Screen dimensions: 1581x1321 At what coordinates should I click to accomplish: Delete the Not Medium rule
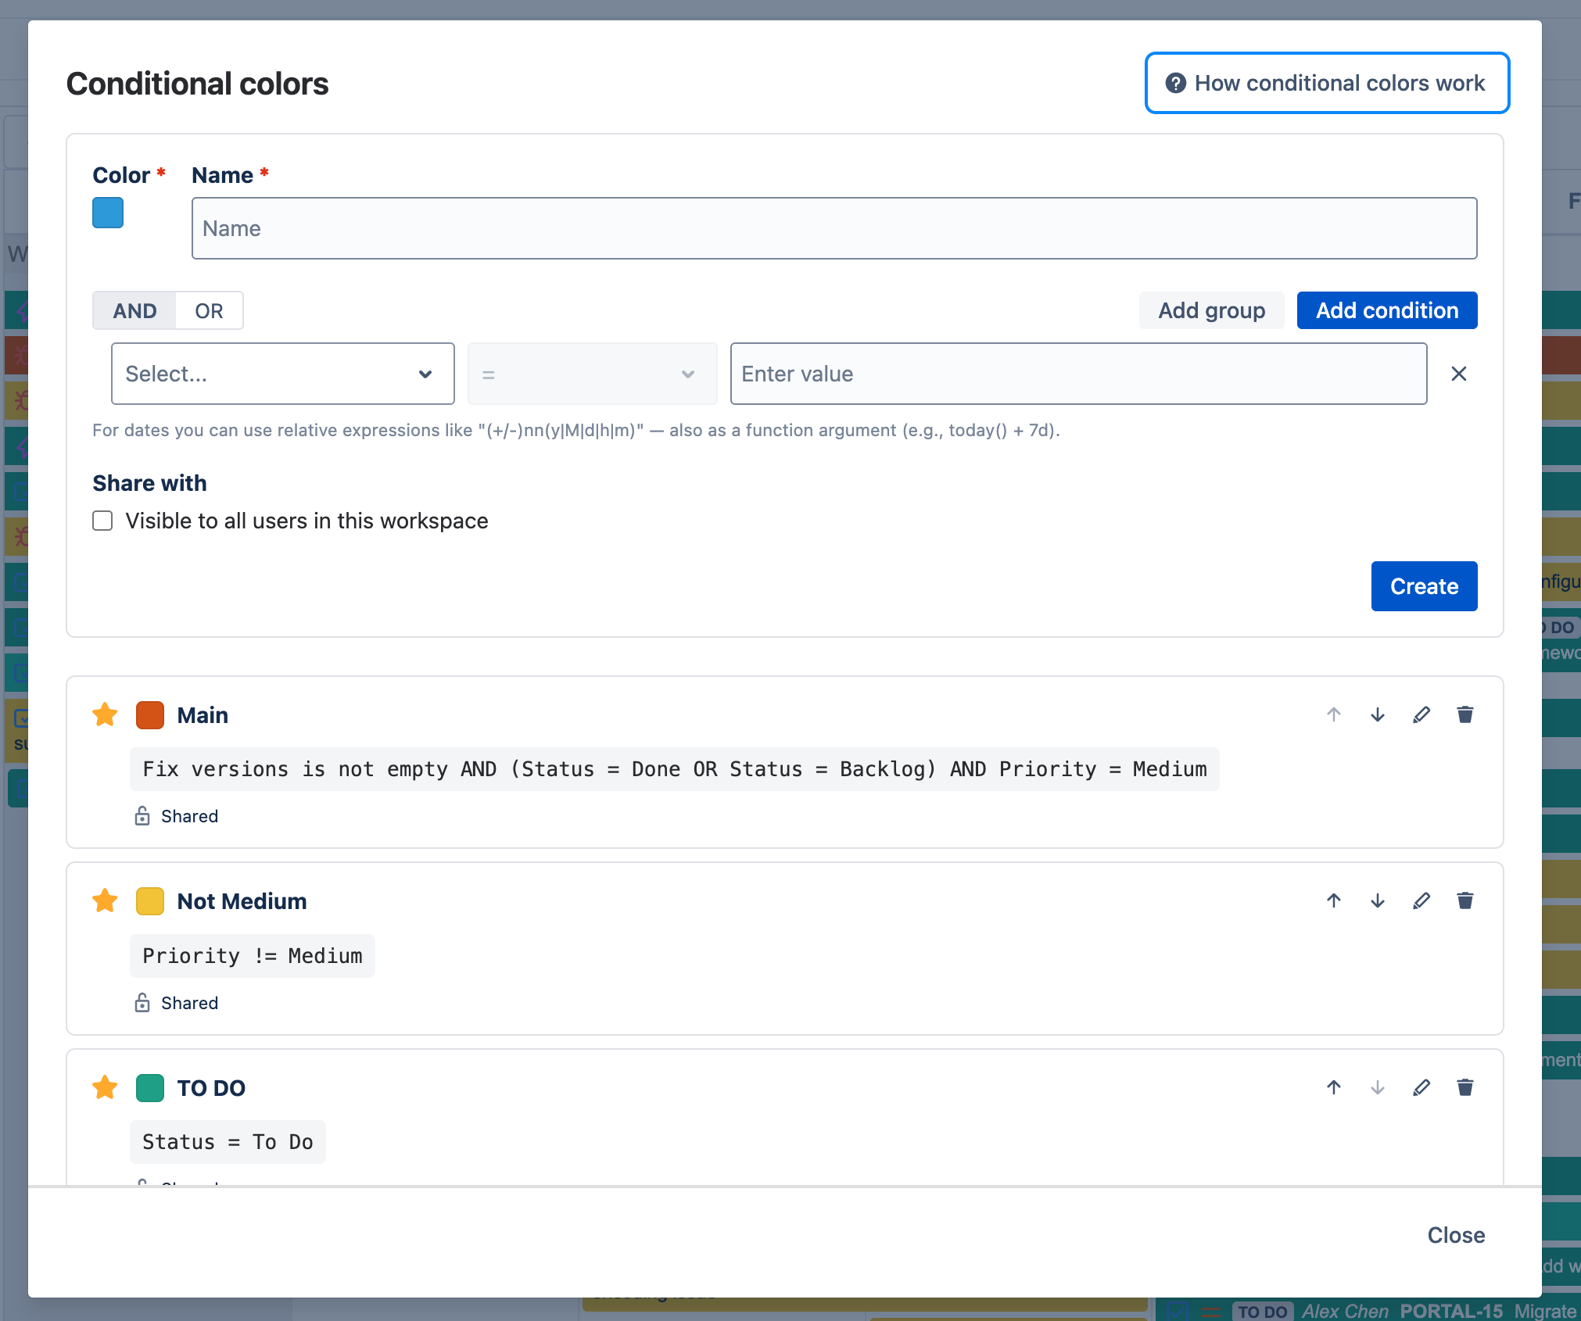pyautogui.click(x=1465, y=900)
